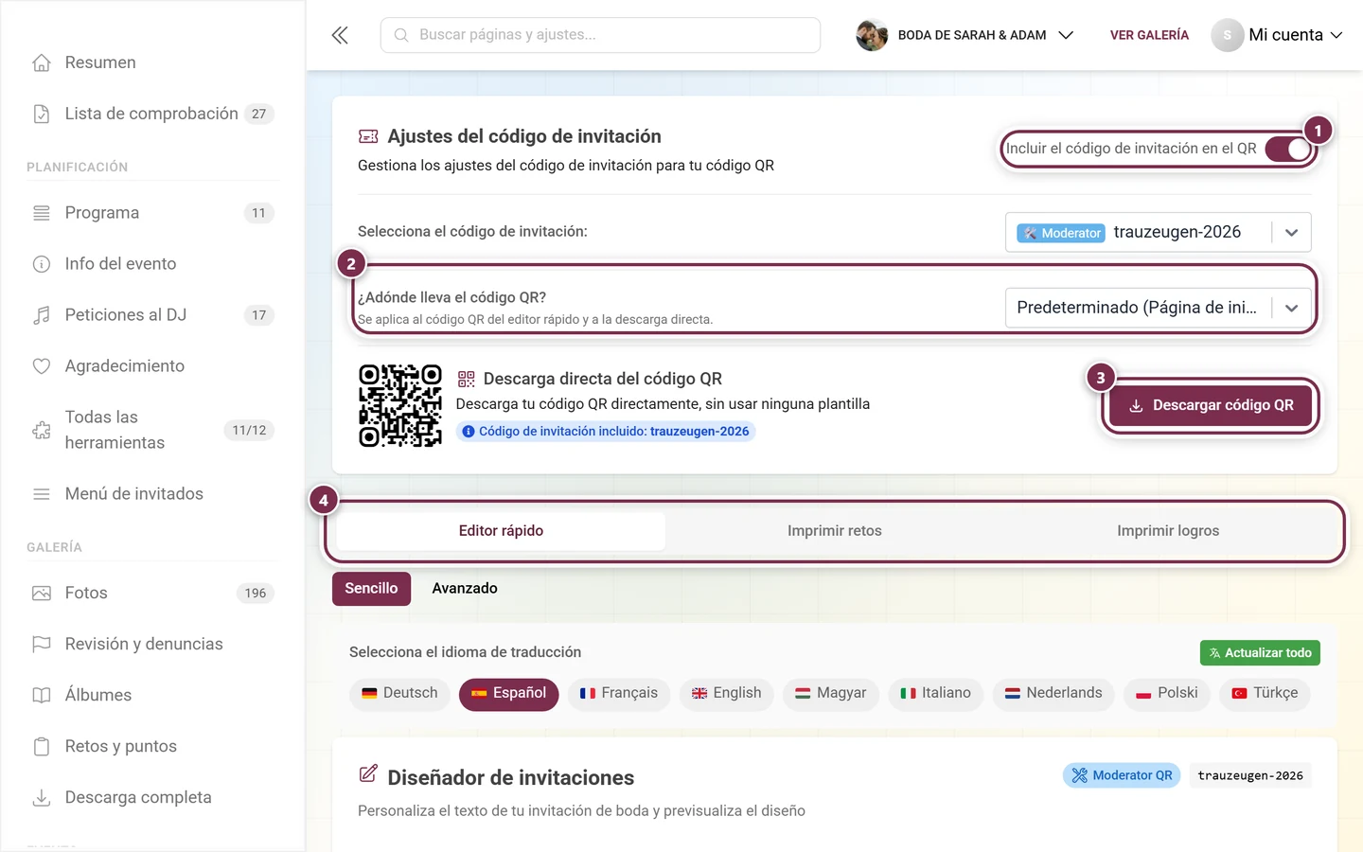The height and width of the screenshot is (852, 1363).
Task: Click the chevron of invitation code select
Action: pyautogui.click(x=1291, y=232)
